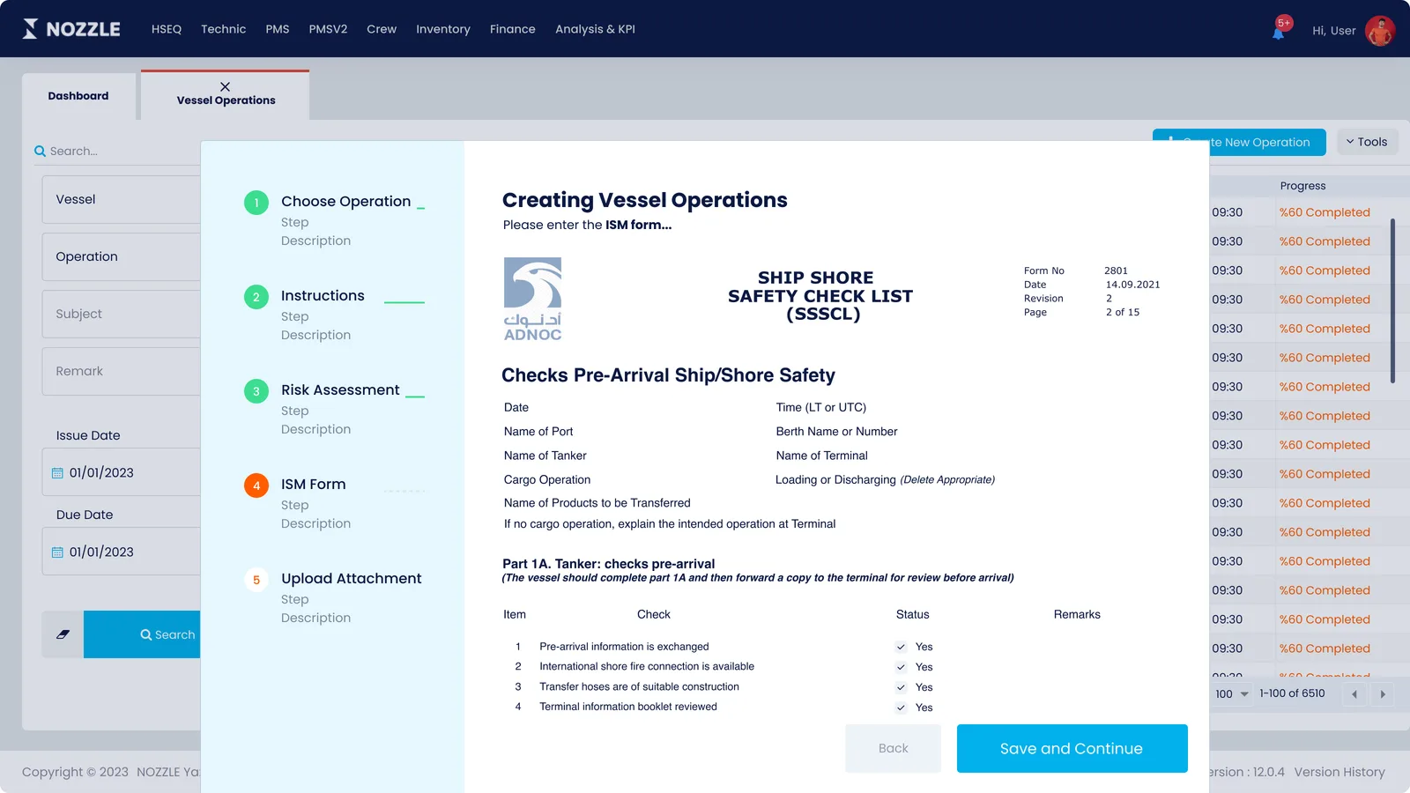Toggle Yes for Pre-arrival information is exchanged
The image size is (1410, 793).
(x=901, y=647)
